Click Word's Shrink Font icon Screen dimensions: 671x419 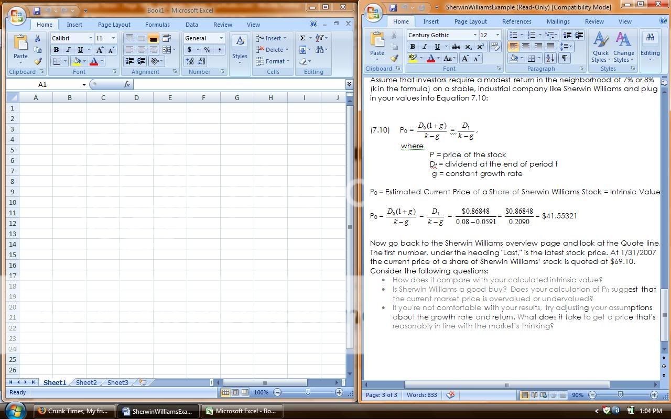pos(476,58)
